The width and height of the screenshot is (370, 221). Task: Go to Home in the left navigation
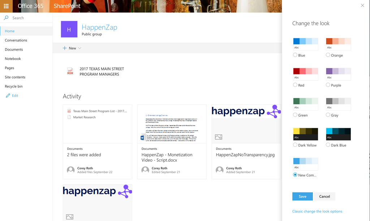(x=26, y=31)
